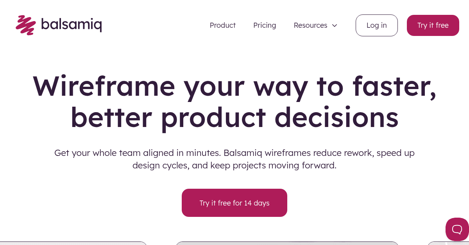Click the Balsamiq squiggle logo icon
This screenshot has height=245, width=469.
(25, 25)
